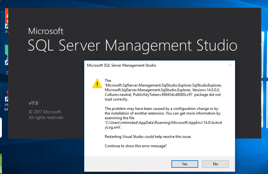268x174 pixels.
Task: Click the large 'SQL Server Management Studio' heading
Action: tap(133, 45)
